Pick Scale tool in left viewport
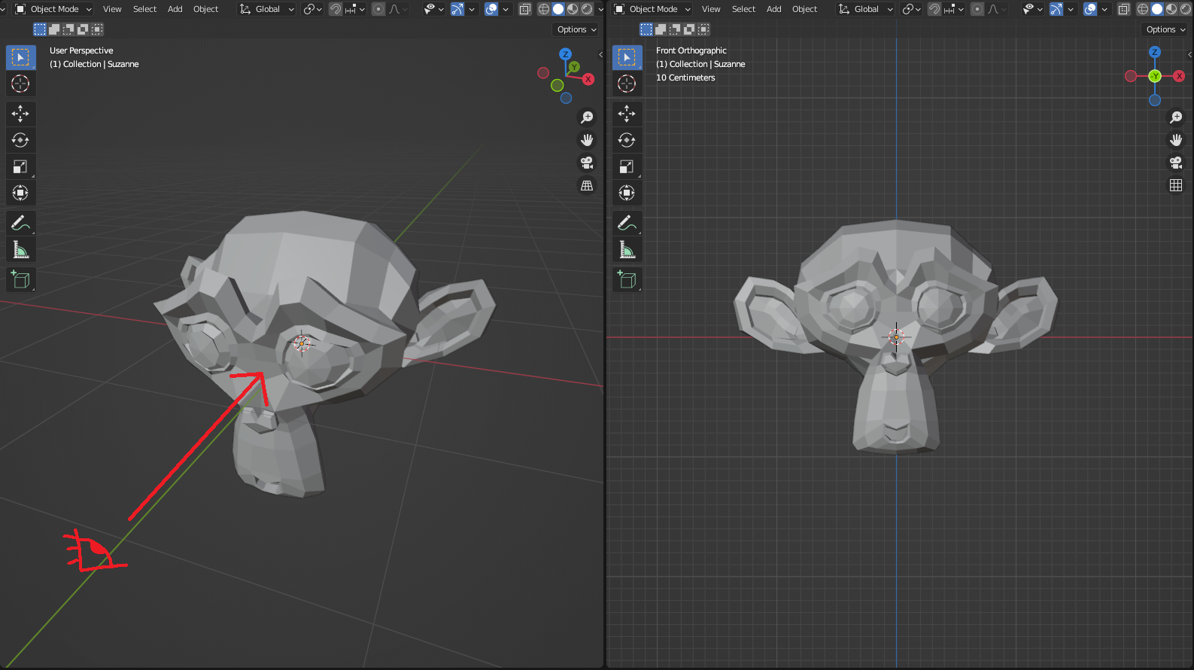Viewport: 1194px width, 670px height. coord(20,166)
